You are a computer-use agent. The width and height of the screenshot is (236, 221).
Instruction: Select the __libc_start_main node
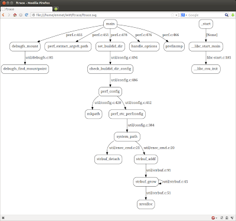[x=206, y=47]
